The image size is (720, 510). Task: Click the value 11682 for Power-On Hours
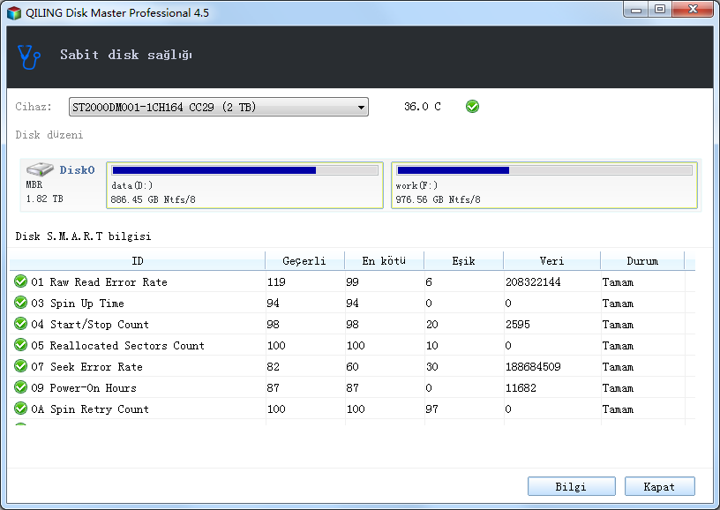[x=521, y=387]
